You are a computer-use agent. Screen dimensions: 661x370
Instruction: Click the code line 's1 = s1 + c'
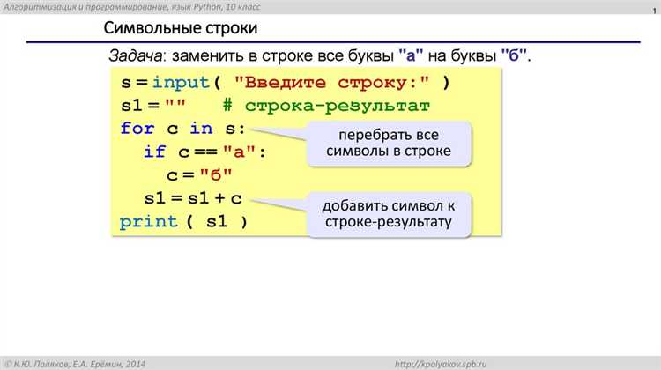[x=193, y=198]
